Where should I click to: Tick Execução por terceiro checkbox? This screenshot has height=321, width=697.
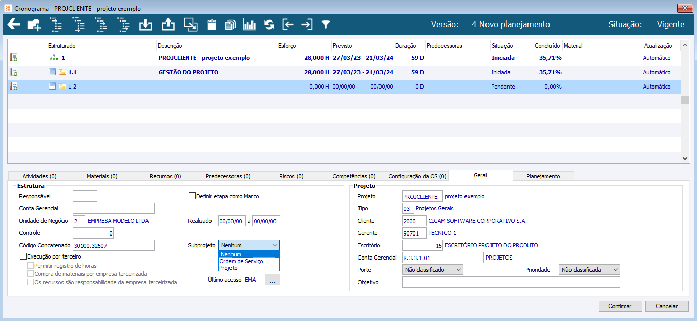(x=23, y=256)
